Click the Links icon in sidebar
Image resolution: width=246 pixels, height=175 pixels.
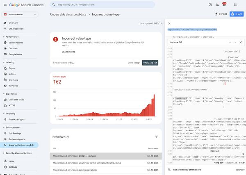(5, 161)
